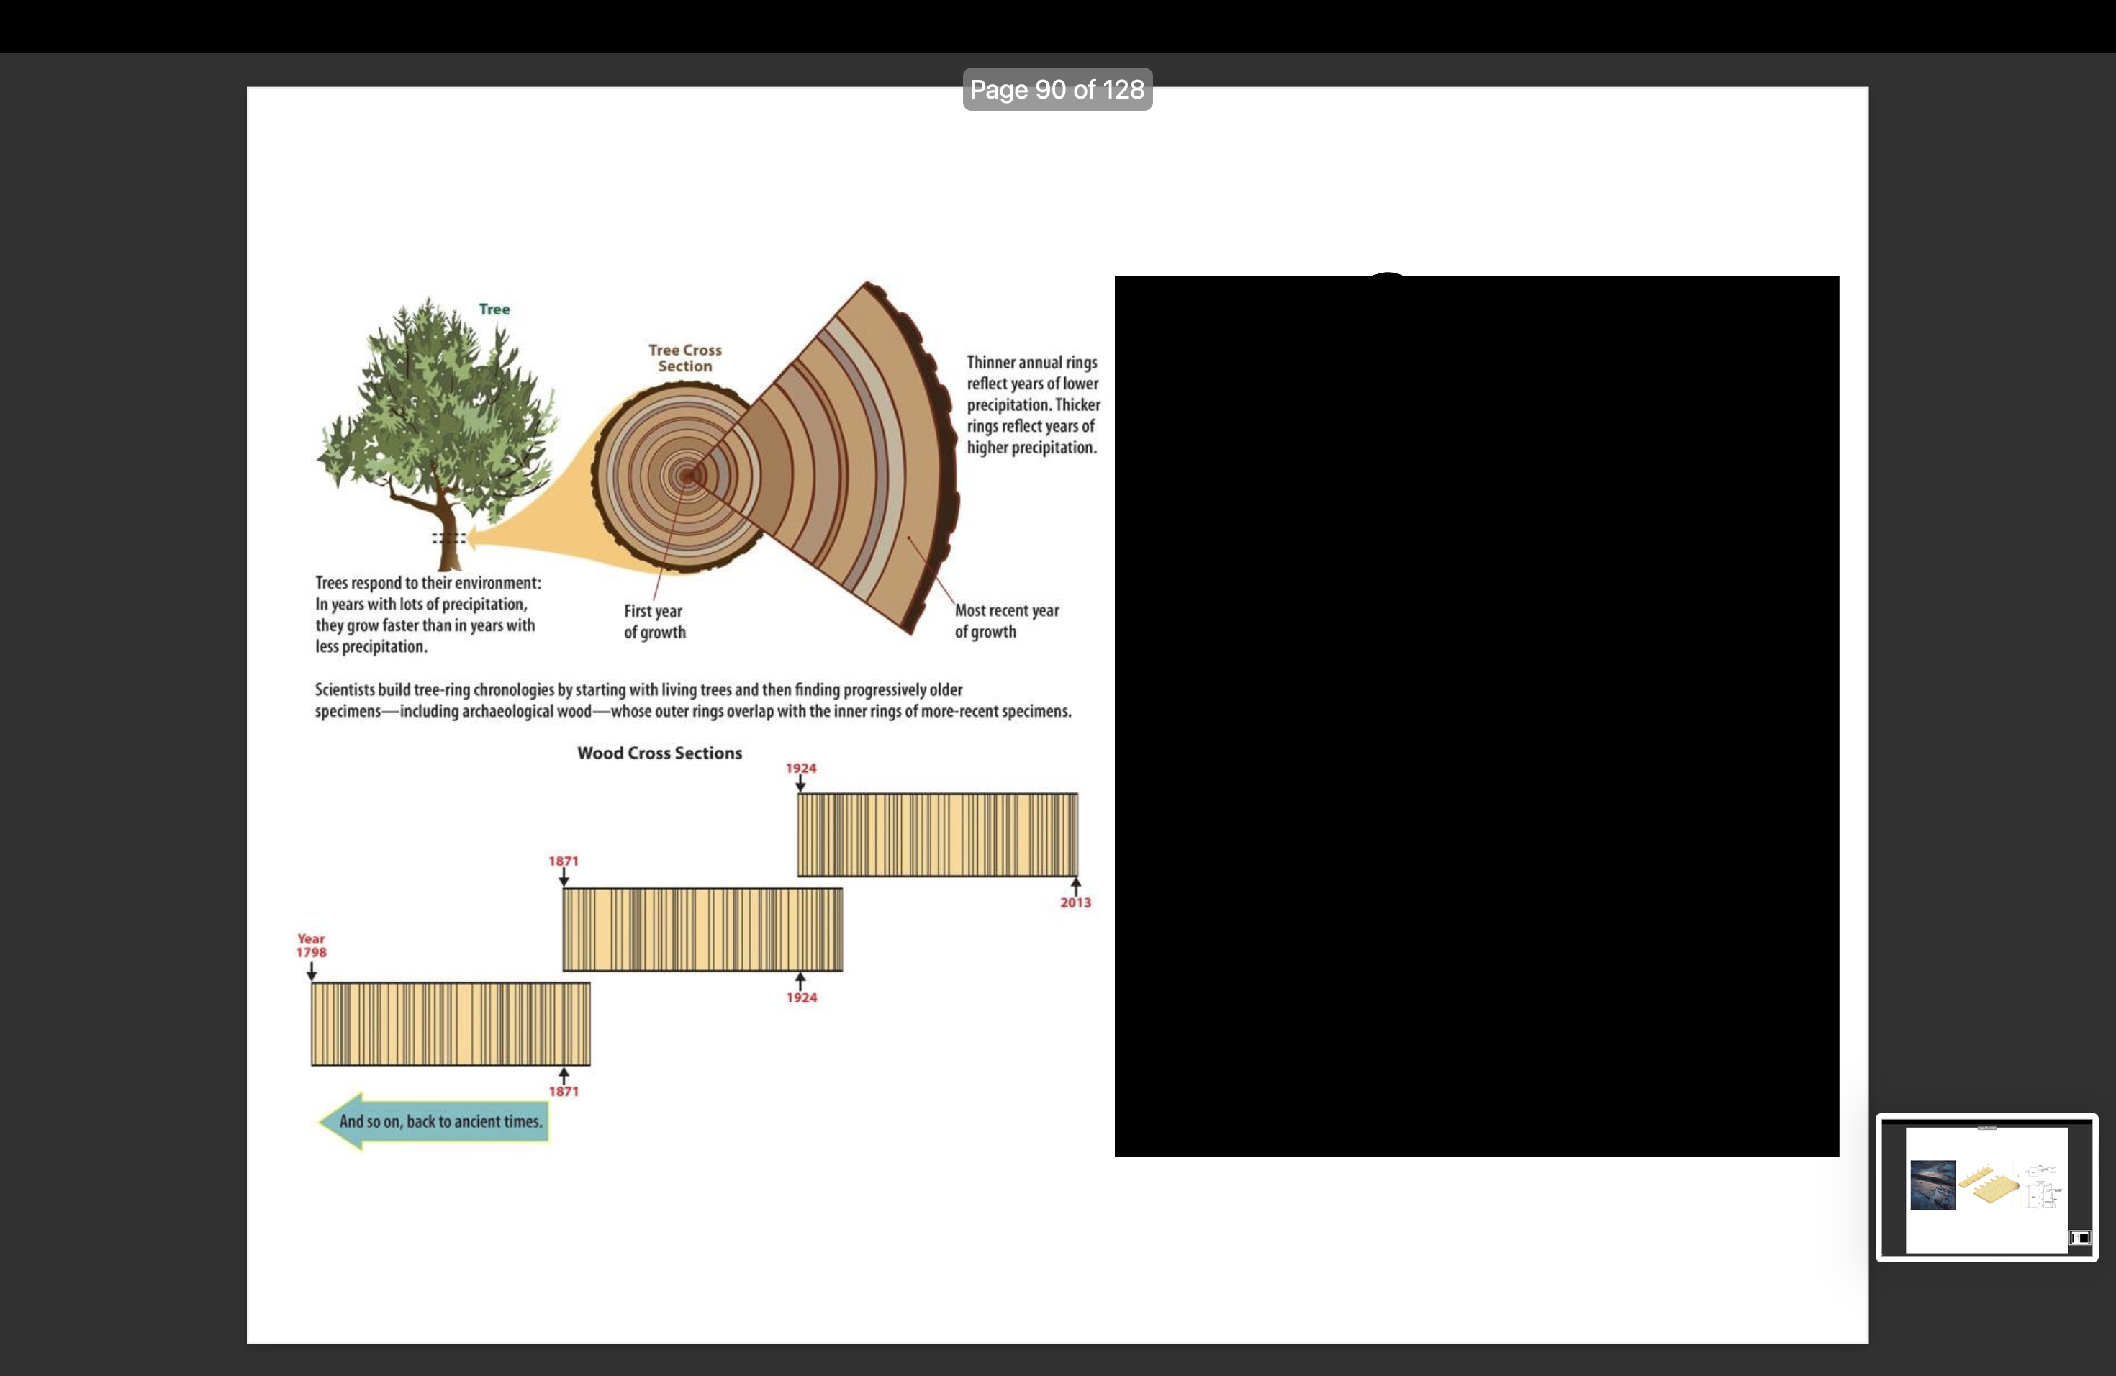Click the bottom-left wood cross section strip
The height and width of the screenshot is (1376, 2116).
coord(450,1023)
